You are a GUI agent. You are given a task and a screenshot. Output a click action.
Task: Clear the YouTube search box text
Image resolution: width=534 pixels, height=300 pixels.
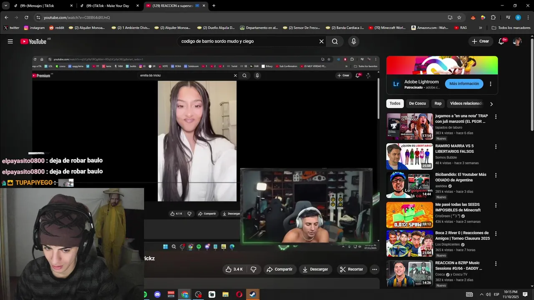[x=321, y=41]
